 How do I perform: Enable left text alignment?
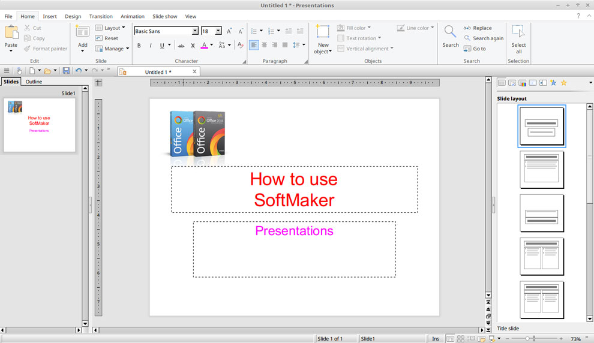click(x=254, y=45)
